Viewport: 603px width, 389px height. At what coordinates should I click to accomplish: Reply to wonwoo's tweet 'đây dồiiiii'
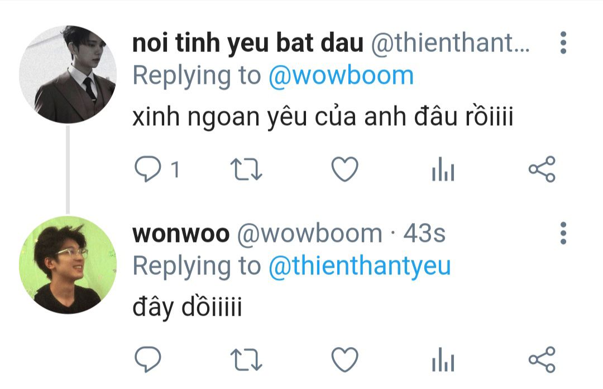click(x=147, y=359)
